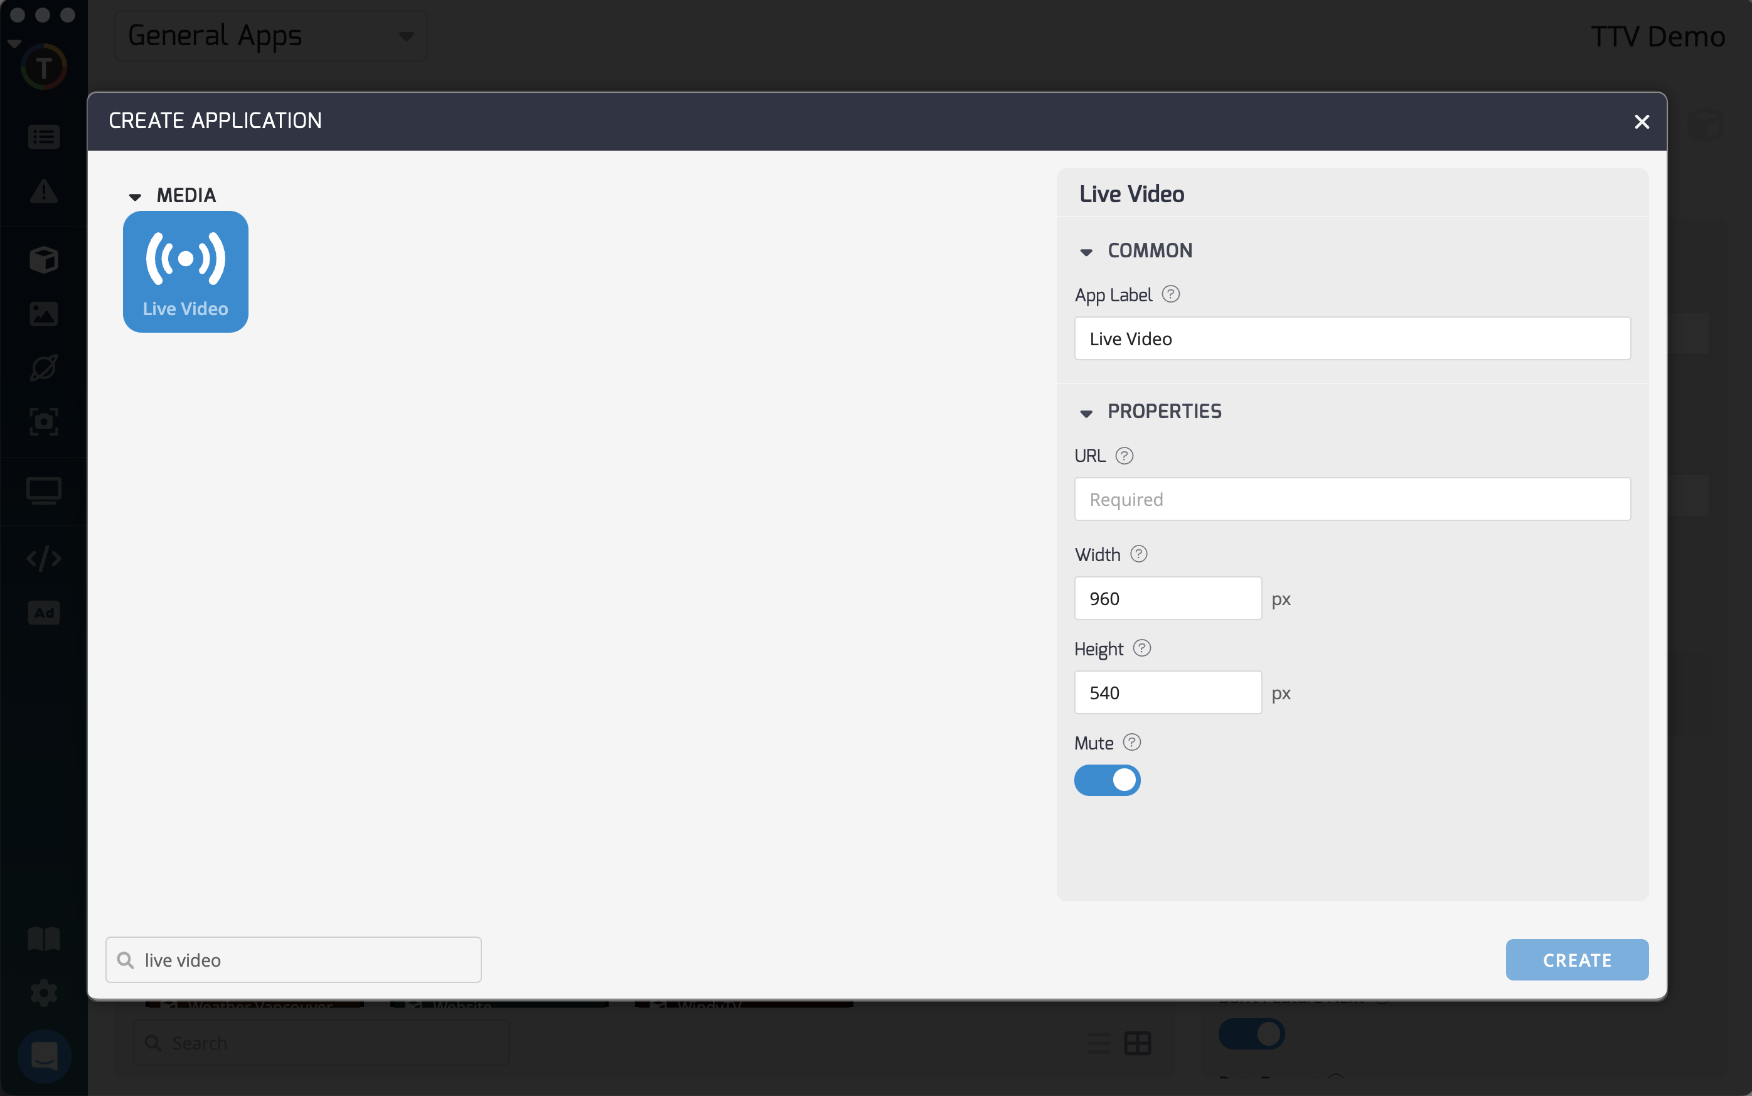This screenshot has height=1096, width=1752.
Task: Open the code editor sidebar icon
Action: click(43, 559)
